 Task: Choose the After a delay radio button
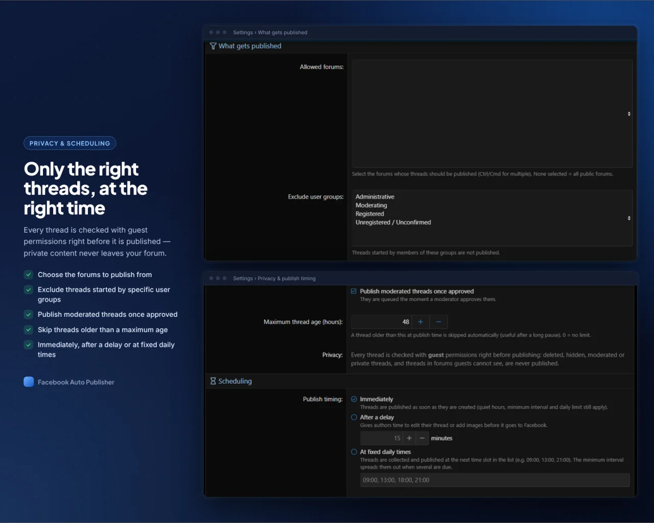click(354, 417)
